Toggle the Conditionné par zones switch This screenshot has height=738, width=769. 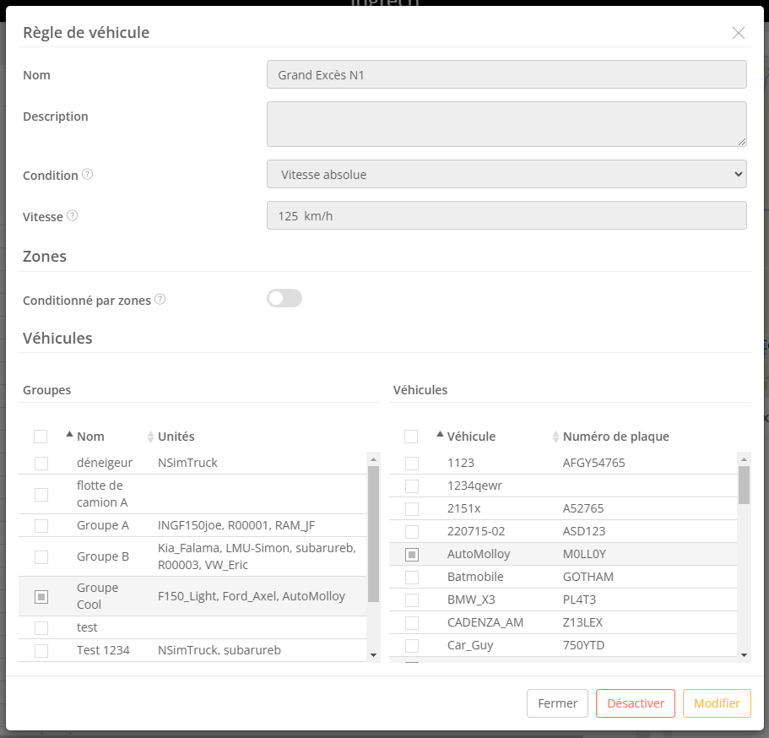pos(284,298)
